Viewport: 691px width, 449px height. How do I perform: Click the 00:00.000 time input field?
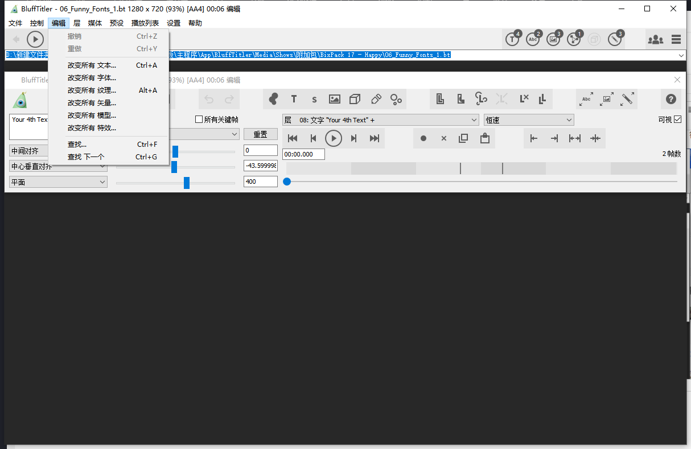tap(304, 154)
